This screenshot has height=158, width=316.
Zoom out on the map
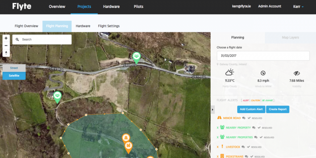tap(6, 45)
